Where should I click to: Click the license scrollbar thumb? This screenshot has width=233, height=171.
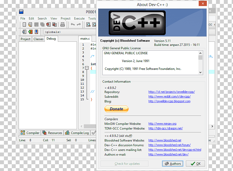pyautogui.click(x=200, y=57)
